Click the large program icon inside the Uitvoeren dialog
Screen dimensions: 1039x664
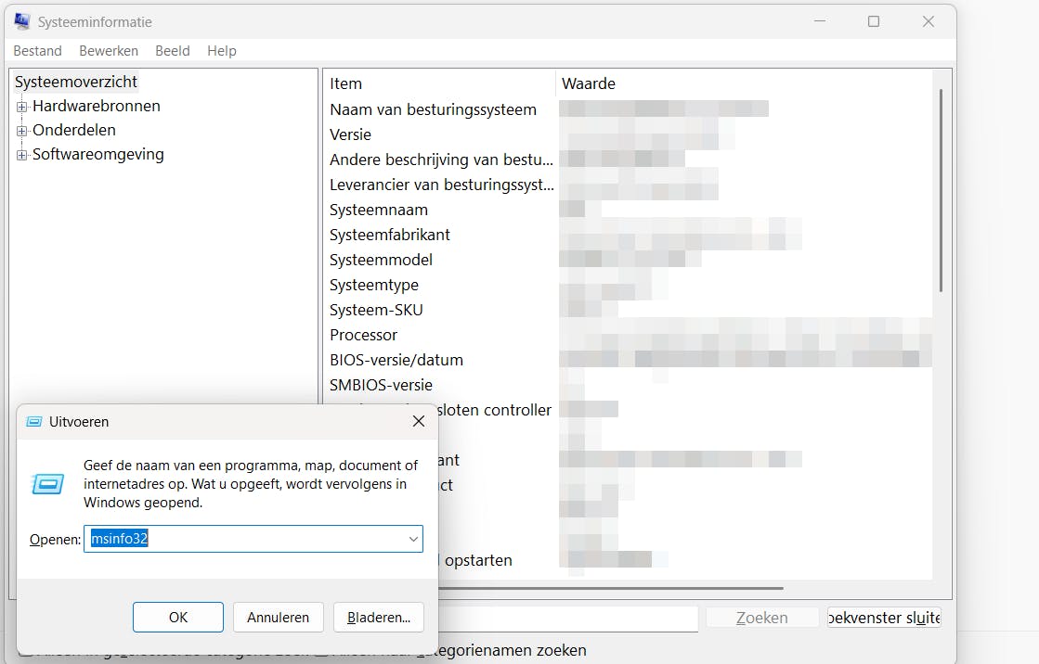(x=47, y=483)
